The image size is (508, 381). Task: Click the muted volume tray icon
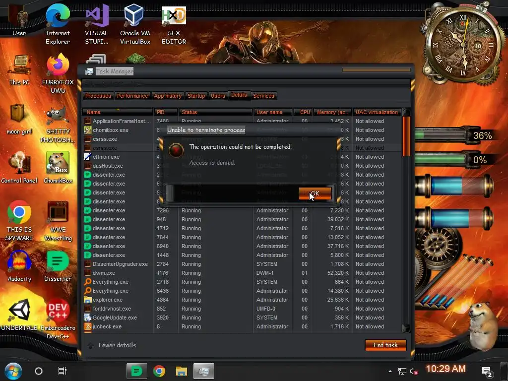coord(414,371)
